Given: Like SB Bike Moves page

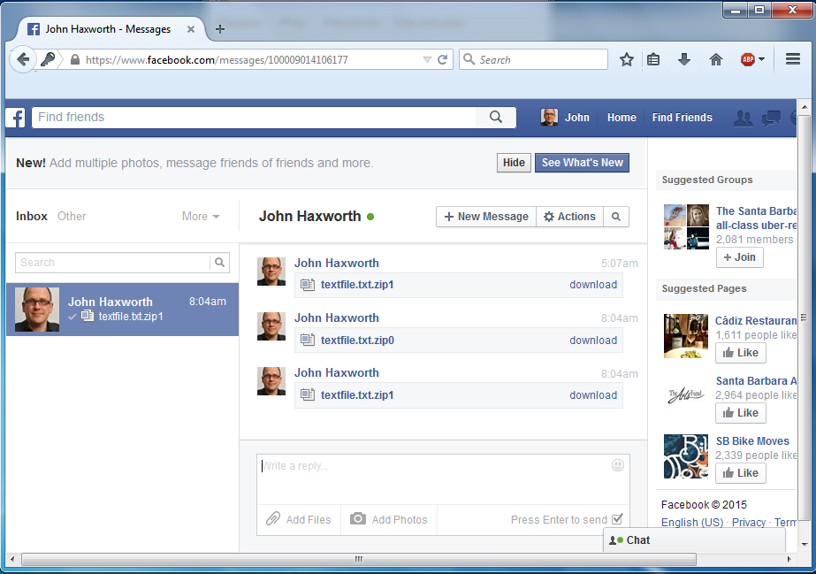Looking at the screenshot, I should coord(741,473).
